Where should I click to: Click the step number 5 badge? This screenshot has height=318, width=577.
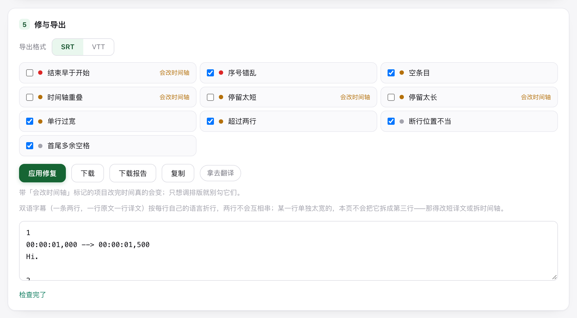(x=24, y=24)
